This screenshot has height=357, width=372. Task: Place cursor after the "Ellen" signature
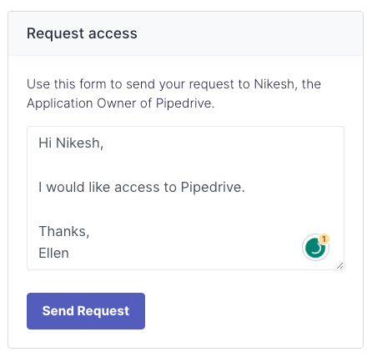tap(69, 254)
